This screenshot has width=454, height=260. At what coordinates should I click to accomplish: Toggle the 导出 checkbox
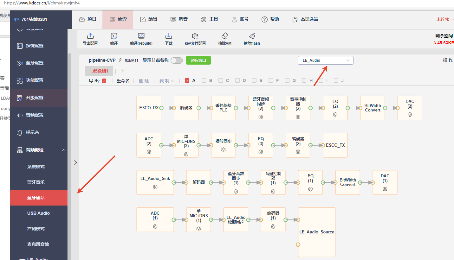coord(104,81)
